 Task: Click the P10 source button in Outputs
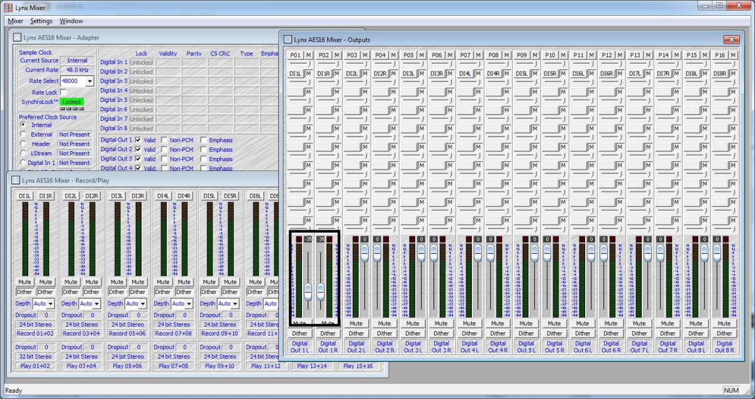pyautogui.click(x=551, y=55)
